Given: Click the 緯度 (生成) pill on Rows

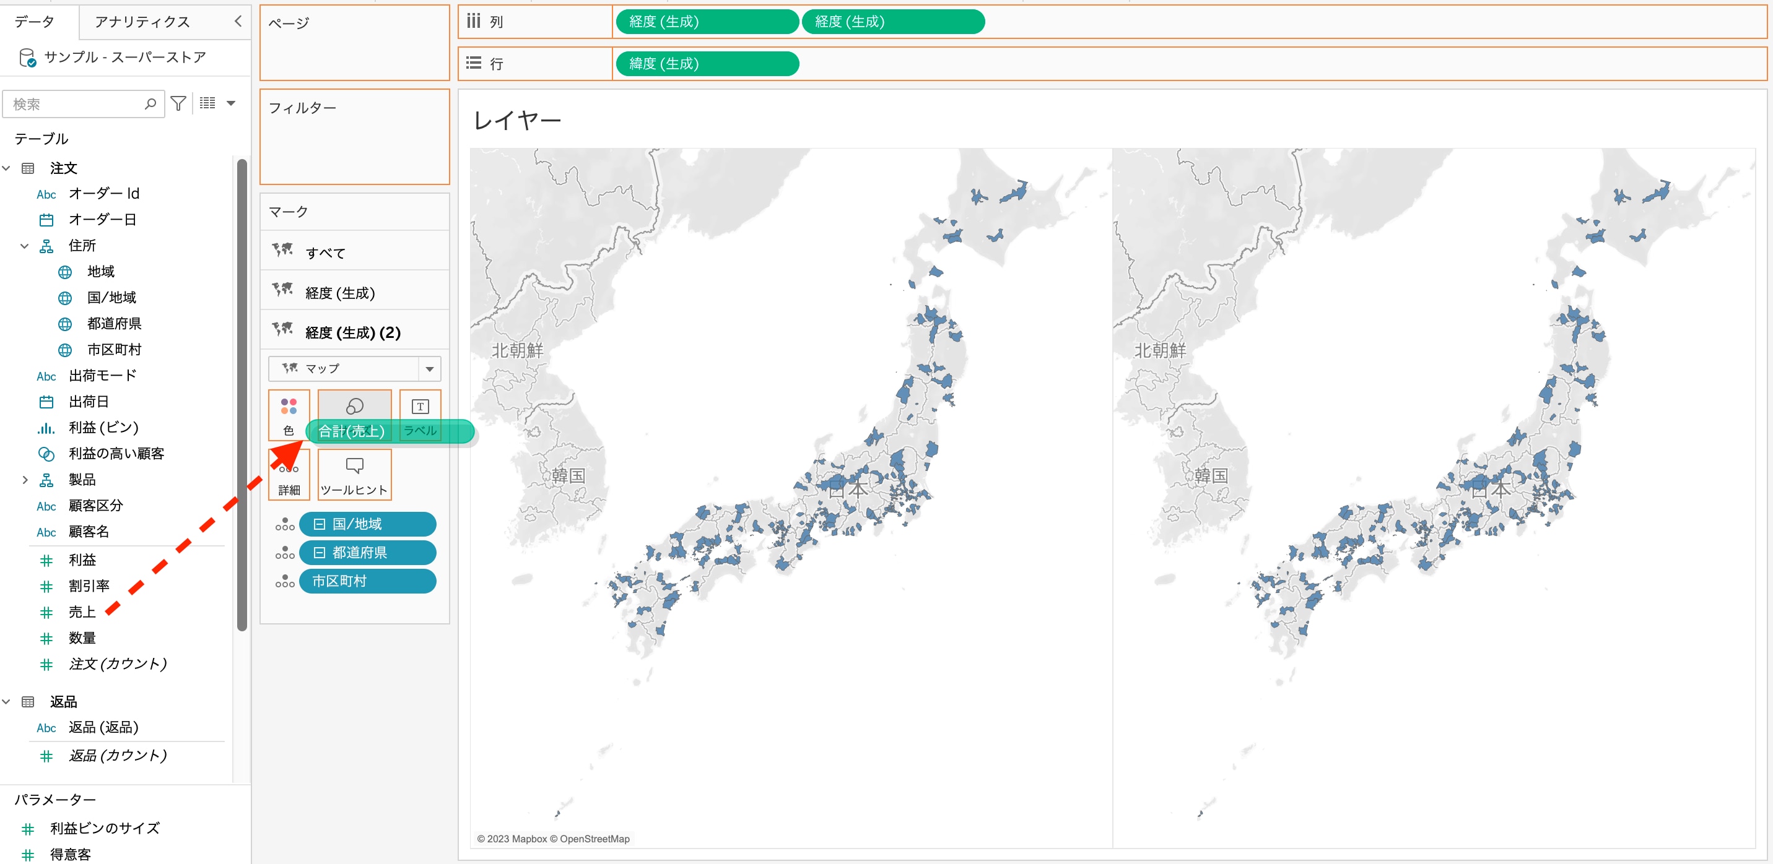Looking at the screenshot, I should coord(708,64).
